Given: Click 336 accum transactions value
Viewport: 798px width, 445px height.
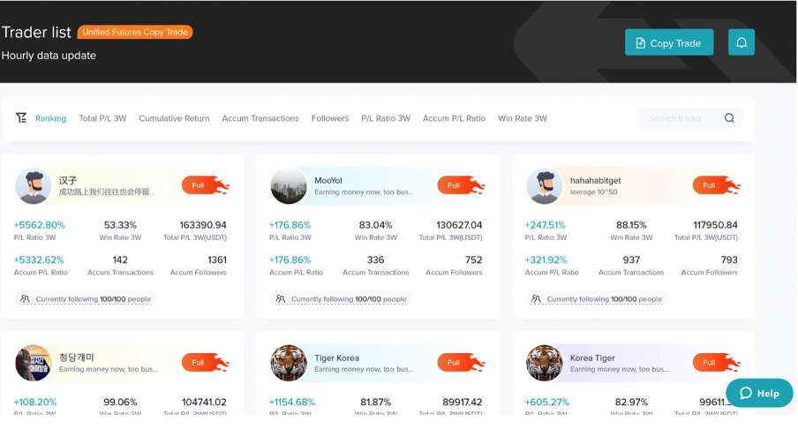Looking at the screenshot, I should click(375, 260).
